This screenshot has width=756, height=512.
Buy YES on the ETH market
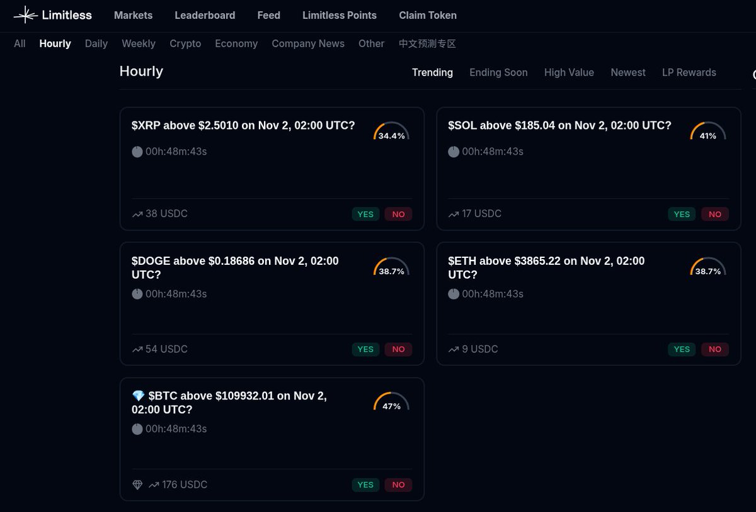[x=682, y=349]
